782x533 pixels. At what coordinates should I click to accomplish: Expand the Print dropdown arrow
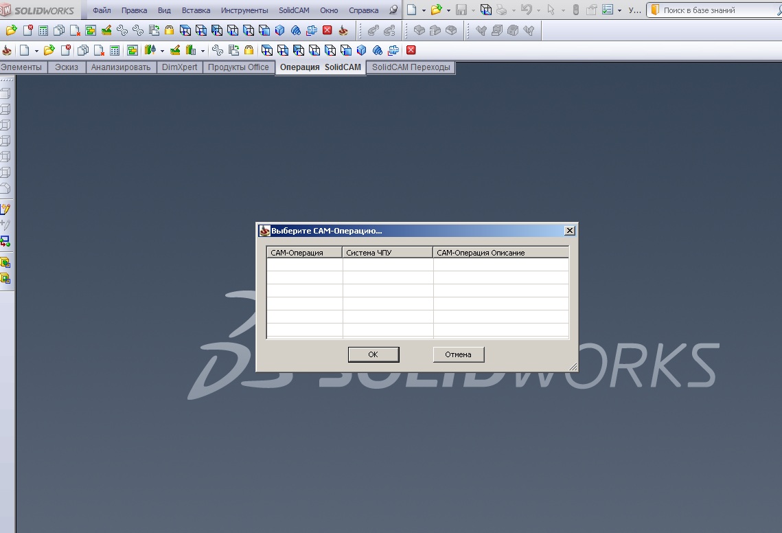coord(514,10)
